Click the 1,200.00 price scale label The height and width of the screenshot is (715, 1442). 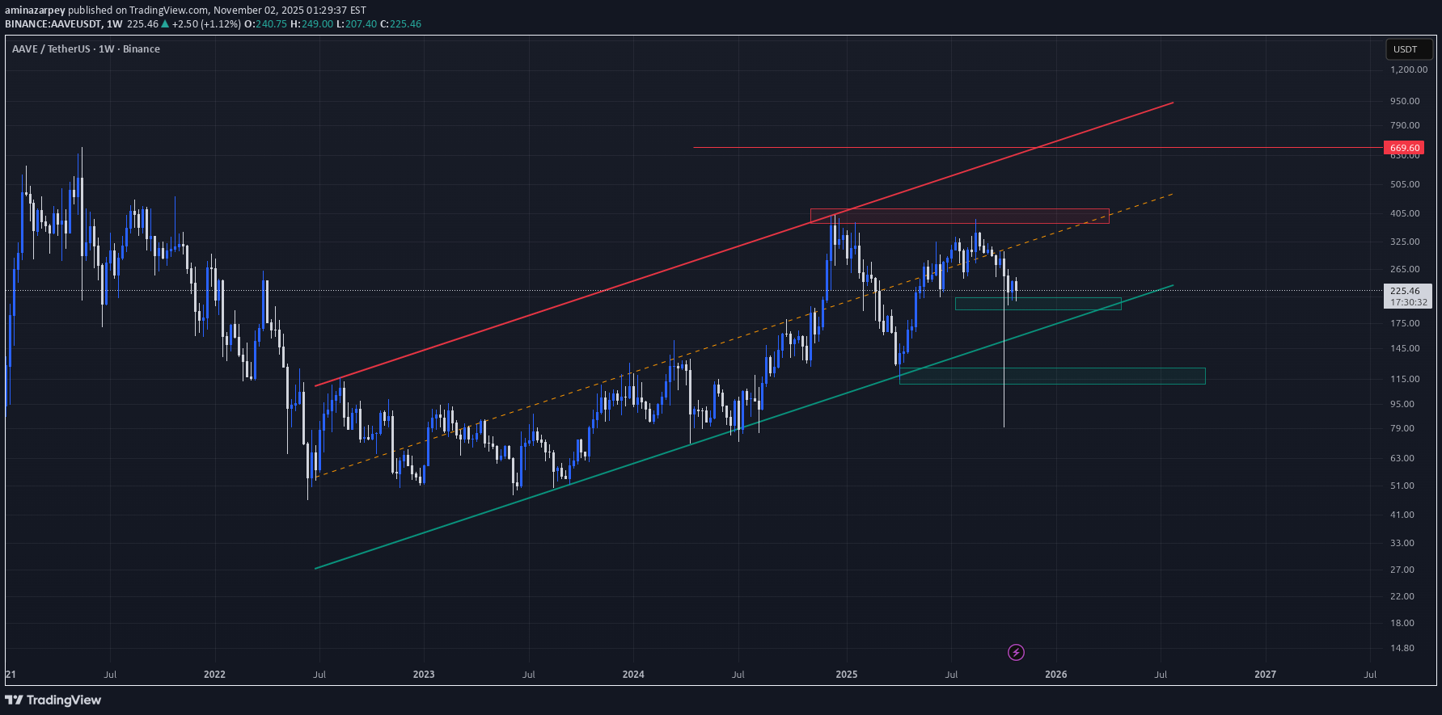1408,70
